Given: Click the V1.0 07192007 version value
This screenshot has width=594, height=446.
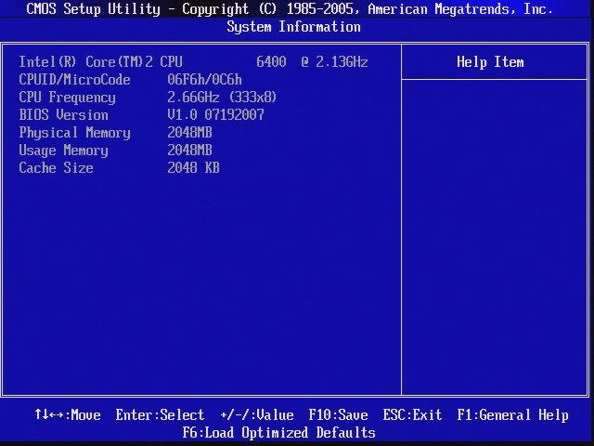Looking at the screenshot, I should 215,115.
